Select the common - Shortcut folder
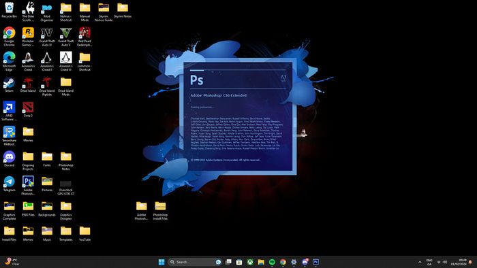This screenshot has width=477, height=268. pyautogui.click(x=84, y=61)
